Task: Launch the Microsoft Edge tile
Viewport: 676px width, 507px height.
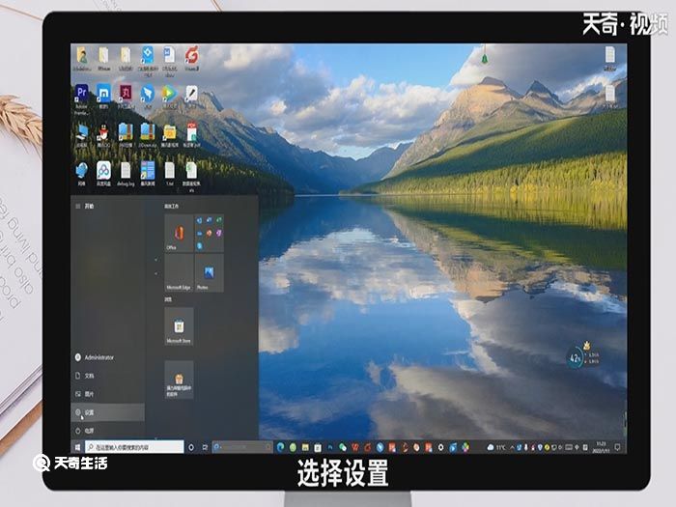Action: point(178,272)
